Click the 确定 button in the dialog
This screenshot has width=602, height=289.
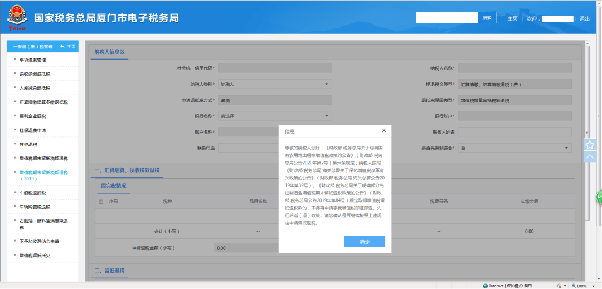pyautogui.click(x=365, y=242)
